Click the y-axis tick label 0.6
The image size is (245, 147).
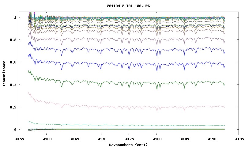(13, 62)
